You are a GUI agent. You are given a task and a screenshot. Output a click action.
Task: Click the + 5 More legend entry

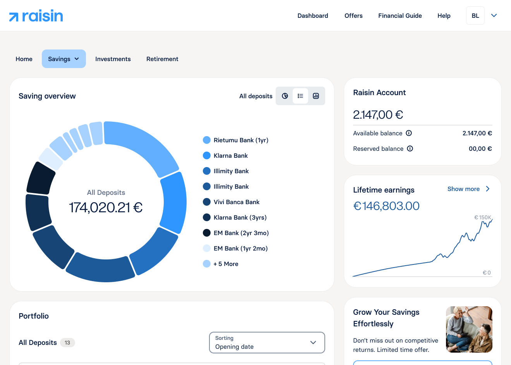221,264
